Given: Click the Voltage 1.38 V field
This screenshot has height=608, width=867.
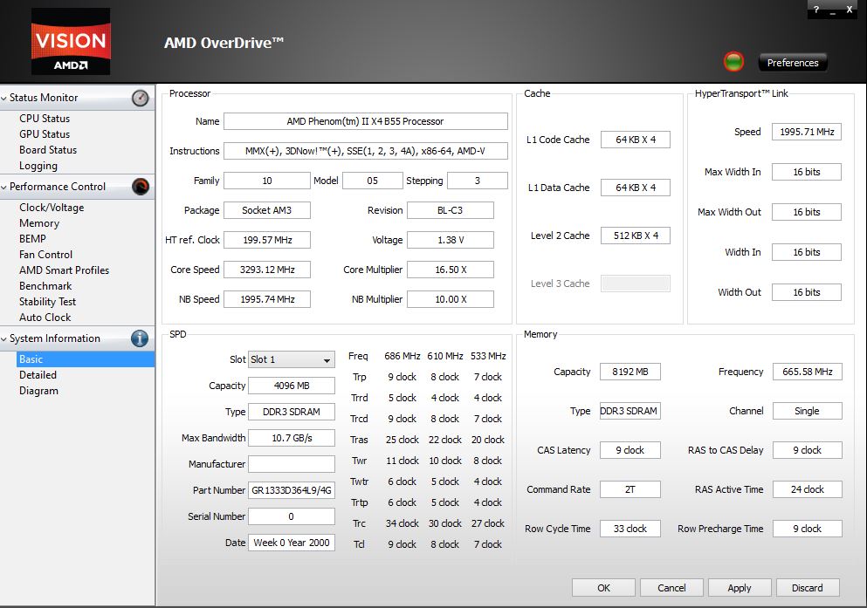Looking at the screenshot, I should pyautogui.click(x=450, y=240).
